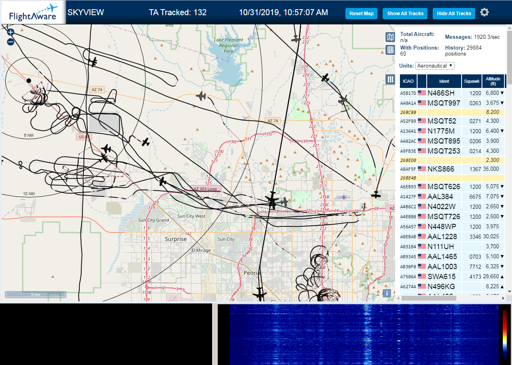This screenshot has height=365, width=512.
Task: Select the MSQT52 aircraft row
Action: pyautogui.click(x=453, y=121)
